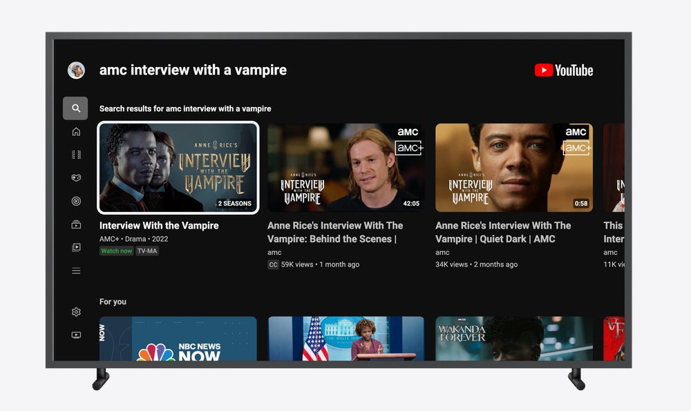Image resolution: width=691 pixels, height=411 pixels.
Task: Click the 'For you' section heading
Action: [x=113, y=302]
